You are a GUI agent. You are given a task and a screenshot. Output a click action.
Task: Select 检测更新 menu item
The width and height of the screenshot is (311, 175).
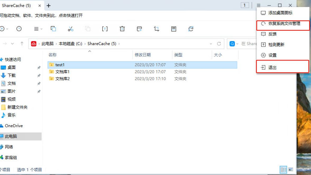(283, 44)
